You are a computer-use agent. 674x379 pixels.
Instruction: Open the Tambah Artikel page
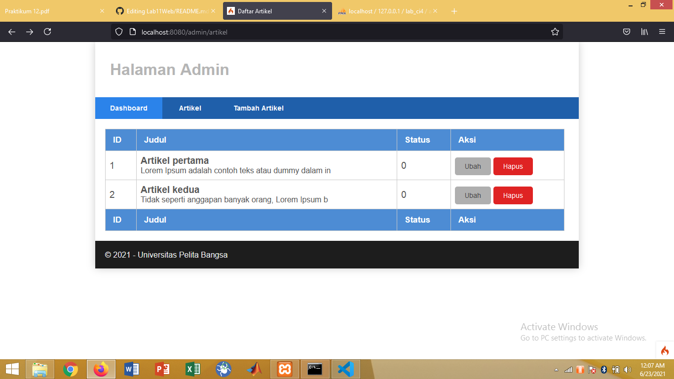pos(258,108)
